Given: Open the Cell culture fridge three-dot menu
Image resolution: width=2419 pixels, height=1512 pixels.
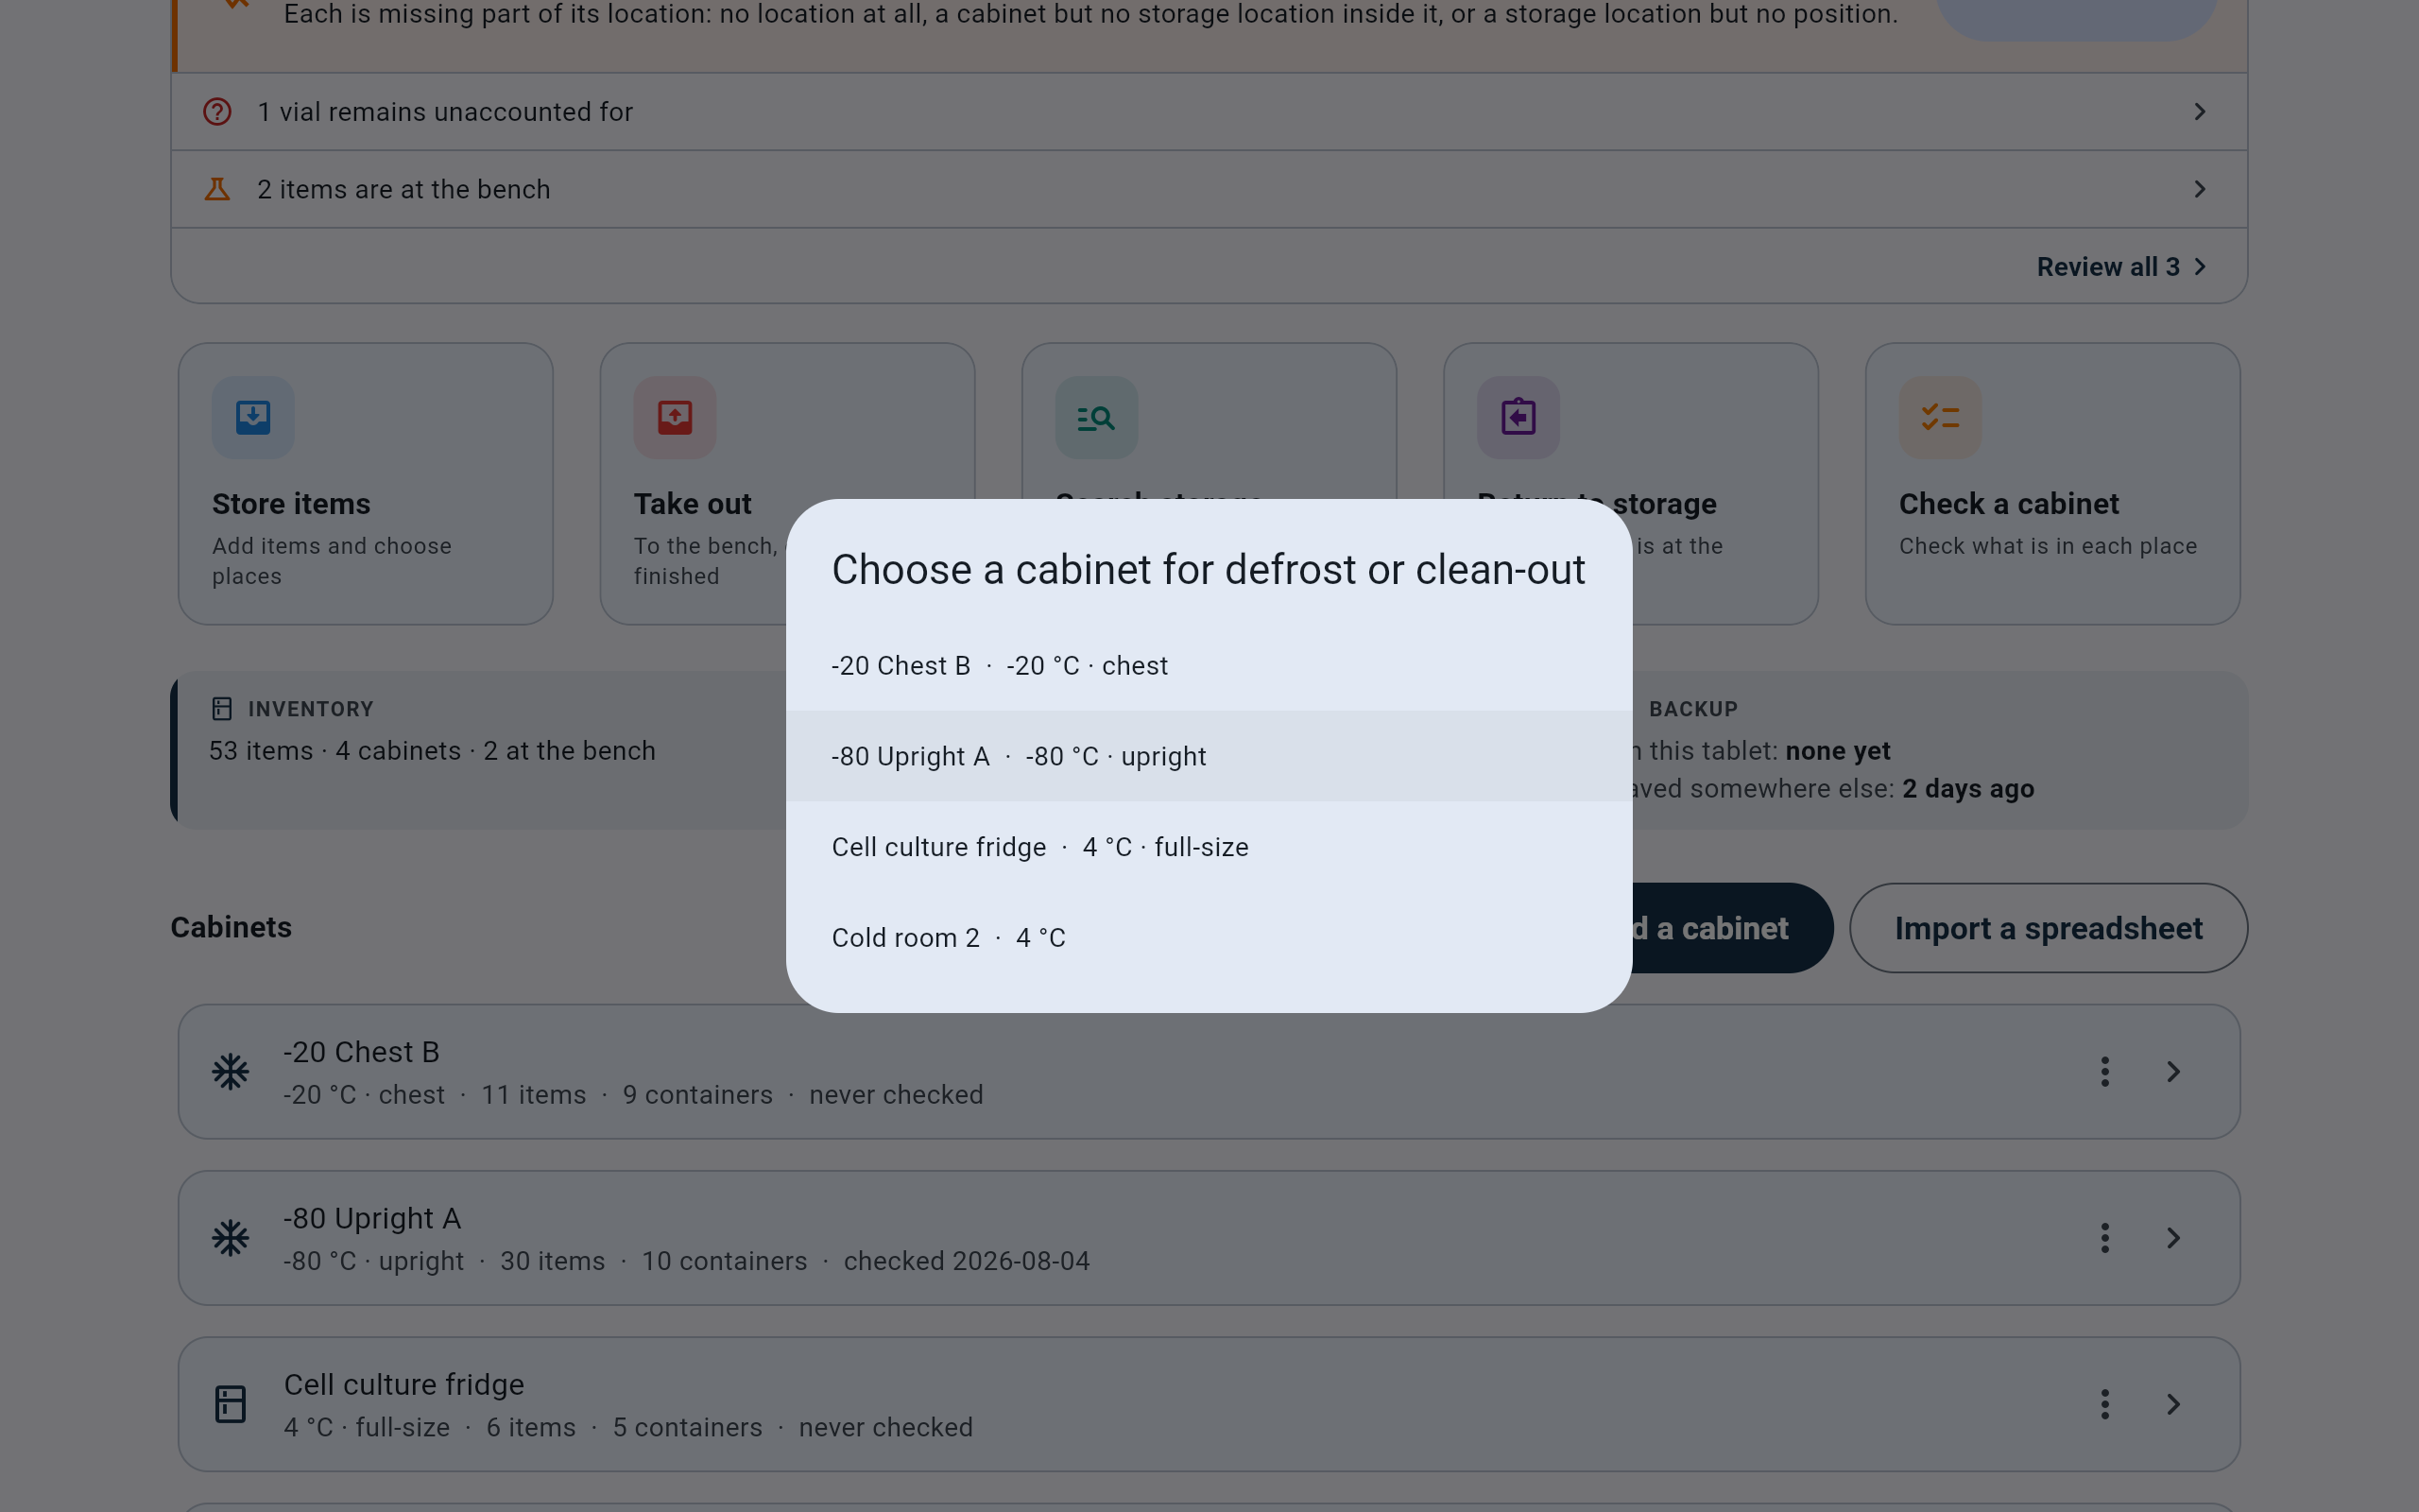Looking at the screenshot, I should (2105, 1403).
